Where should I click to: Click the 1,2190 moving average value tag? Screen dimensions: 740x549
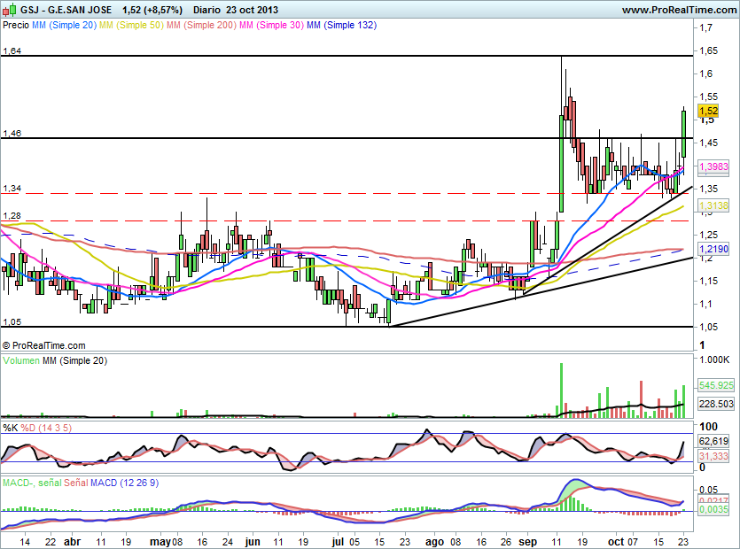[713, 251]
